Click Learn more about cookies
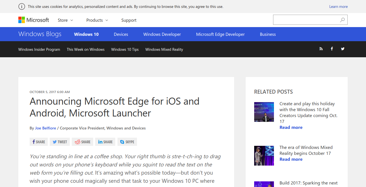Image resolution: width=366 pixels, height=187 pixels. tap(338, 6)
